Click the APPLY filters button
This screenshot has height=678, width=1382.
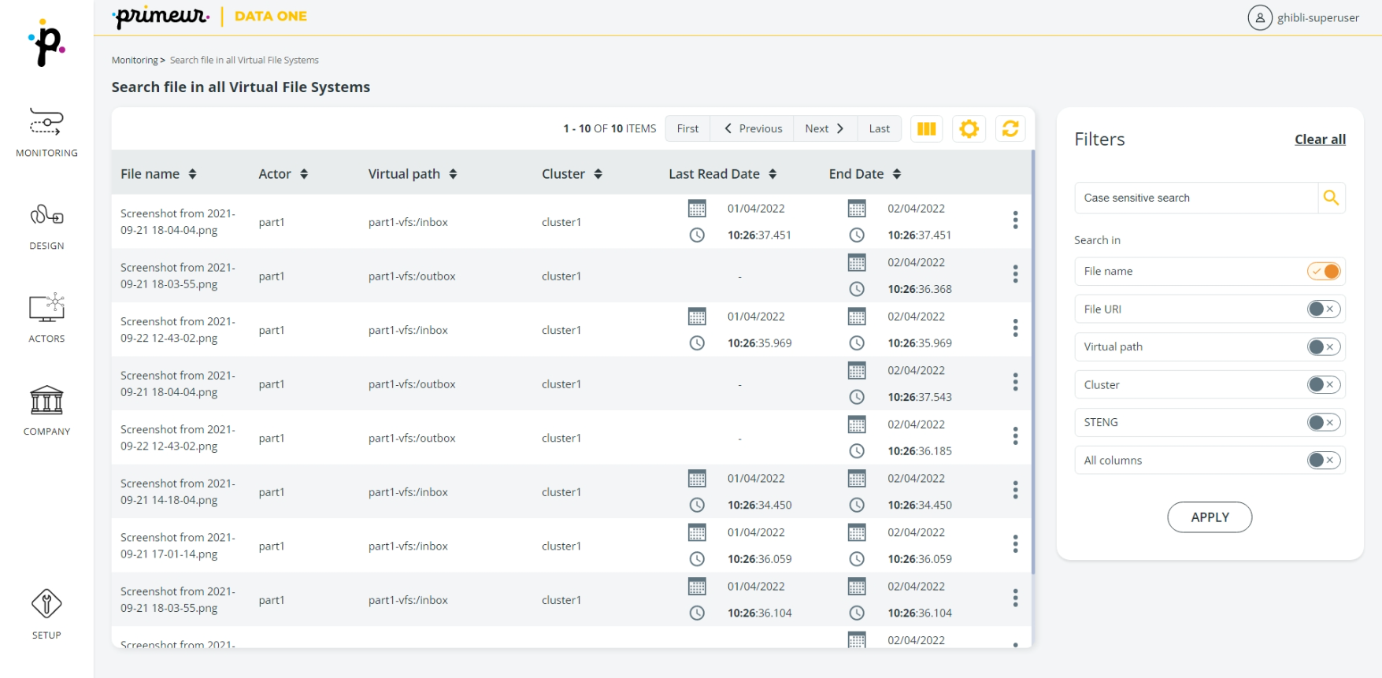pyautogui.click(x=1210, y=517)
